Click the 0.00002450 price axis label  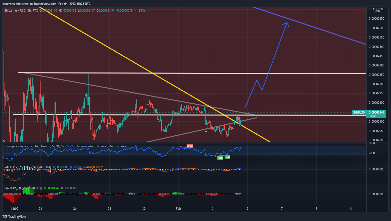[x=376, y=56]
